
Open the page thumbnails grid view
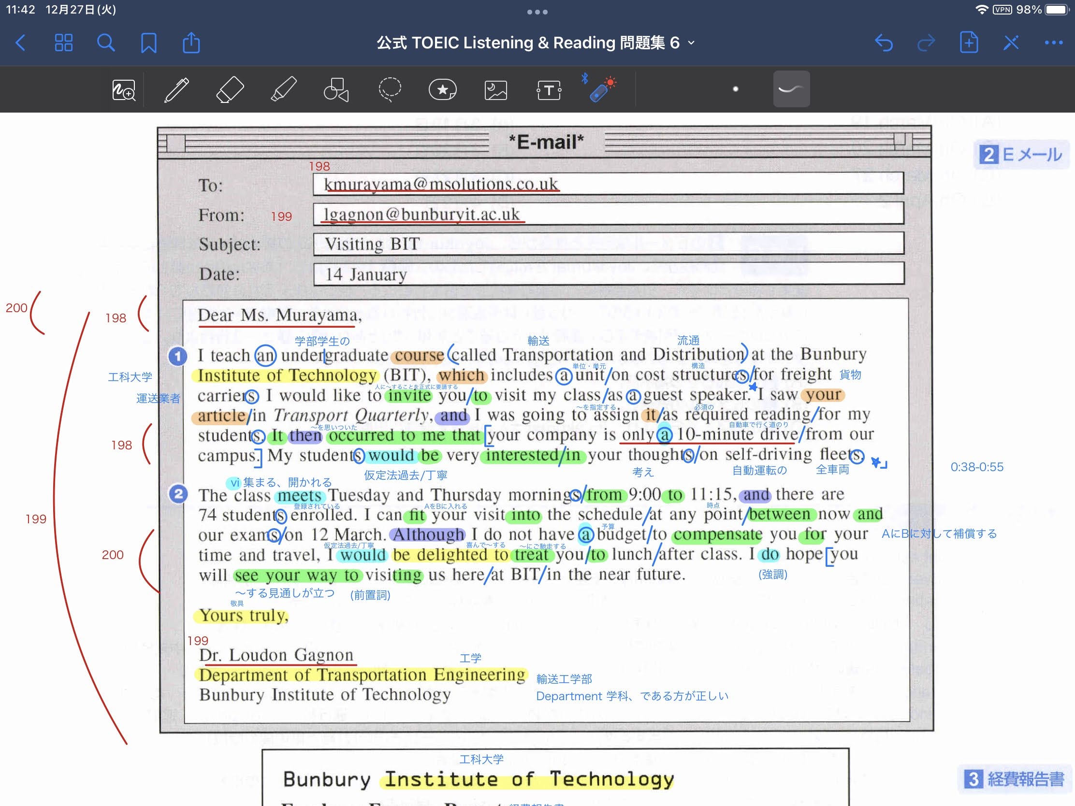click(x=63, y=43)
